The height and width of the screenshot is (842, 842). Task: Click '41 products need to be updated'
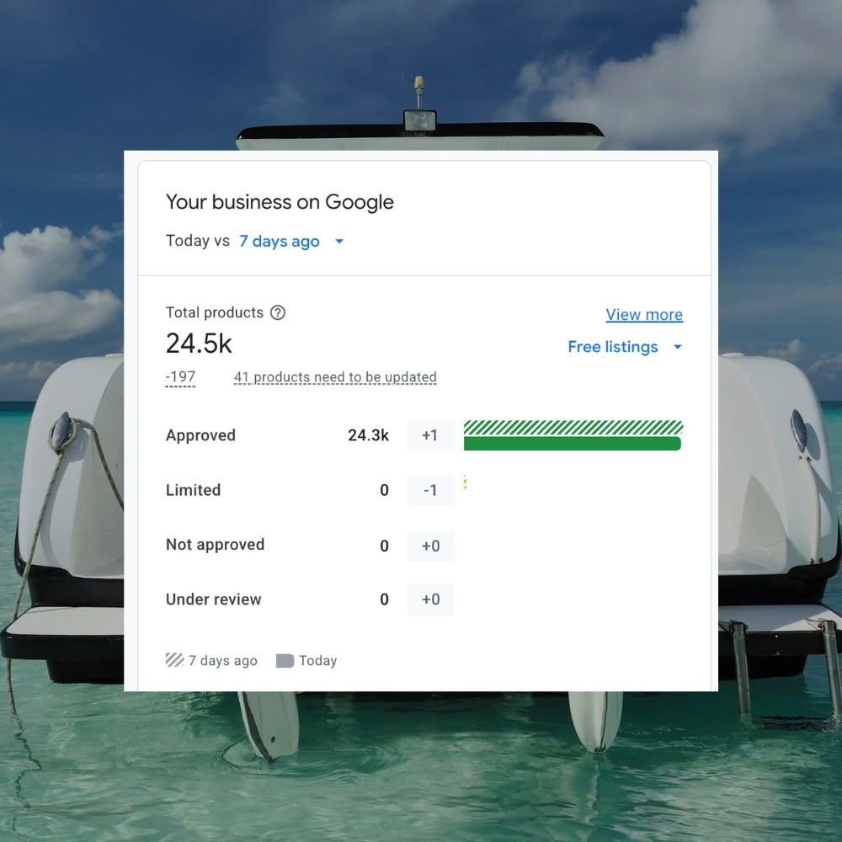(335, 377)
